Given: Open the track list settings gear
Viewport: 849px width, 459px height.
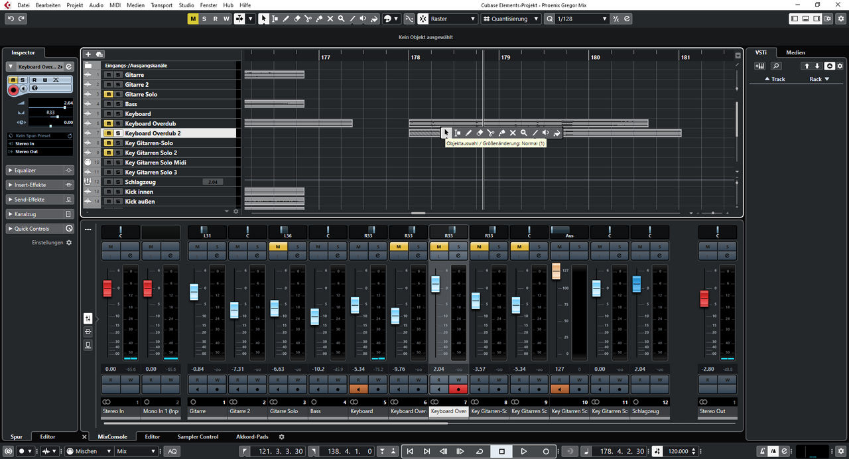Looking at the screenshot, I should [235, 212].
